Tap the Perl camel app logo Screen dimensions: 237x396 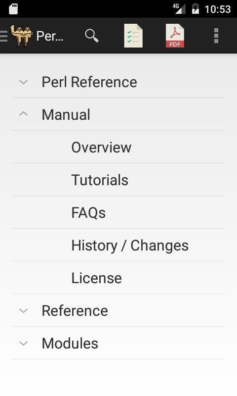coord(21,36)
